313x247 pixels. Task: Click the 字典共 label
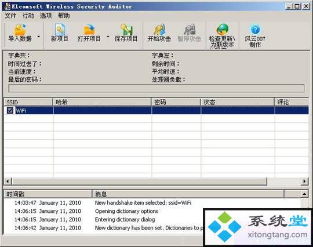click(x=19, y=55)
